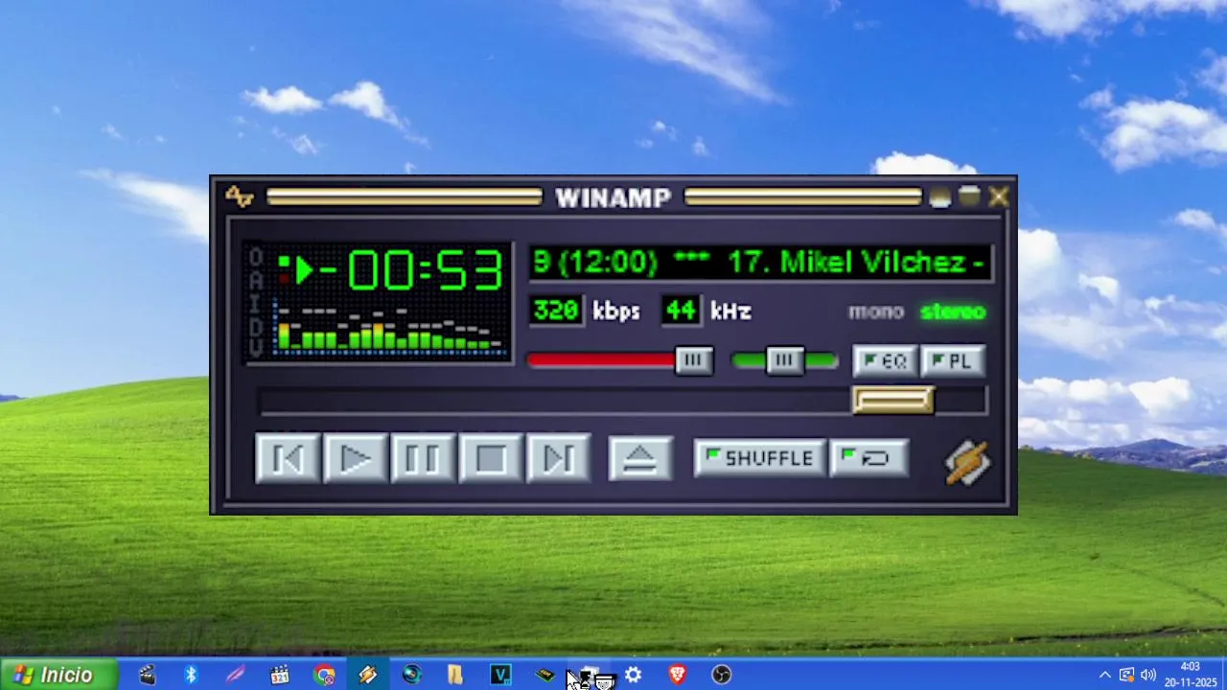
Task: Toggle the PL playlist window
Action: [953, 361]
